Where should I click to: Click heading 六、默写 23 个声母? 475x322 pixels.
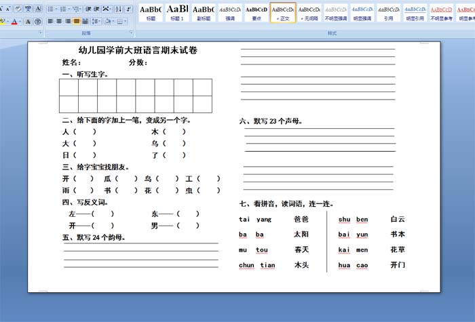pyautogui.click(x=271, y=121)
